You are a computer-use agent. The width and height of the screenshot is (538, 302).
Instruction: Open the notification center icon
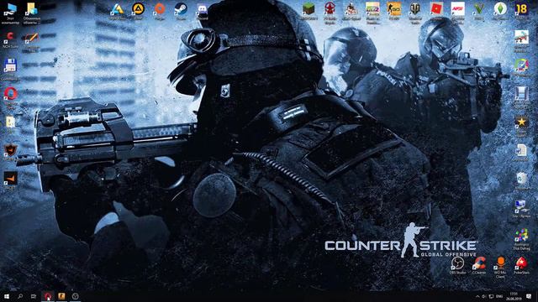(529, 296)
